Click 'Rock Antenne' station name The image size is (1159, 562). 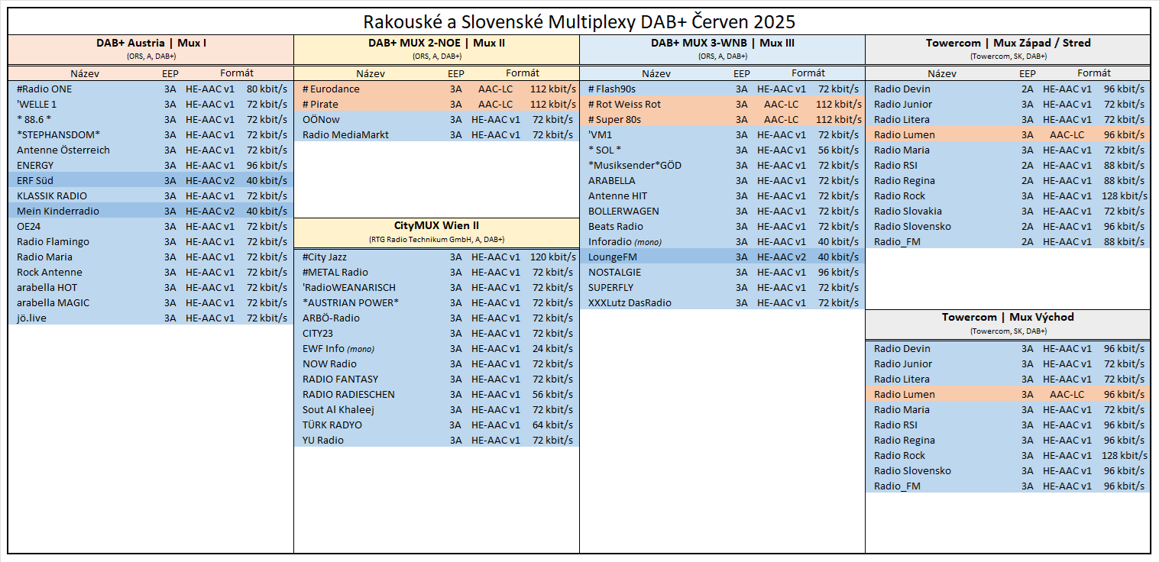click(x=50, y=272)
